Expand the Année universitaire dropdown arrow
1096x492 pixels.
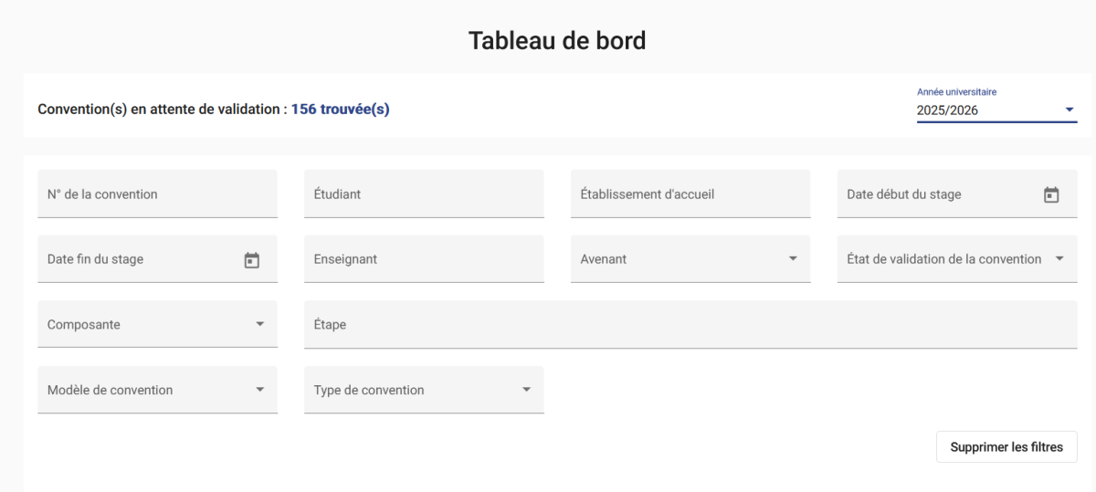(1070, 110)
